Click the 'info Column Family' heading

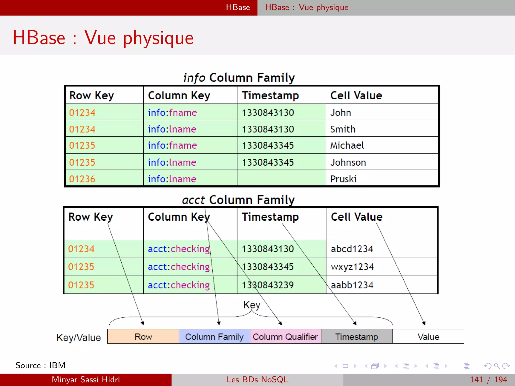[239, 78]
